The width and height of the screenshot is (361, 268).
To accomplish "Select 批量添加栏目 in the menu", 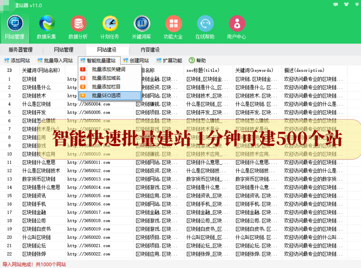I will coord(106,86).
